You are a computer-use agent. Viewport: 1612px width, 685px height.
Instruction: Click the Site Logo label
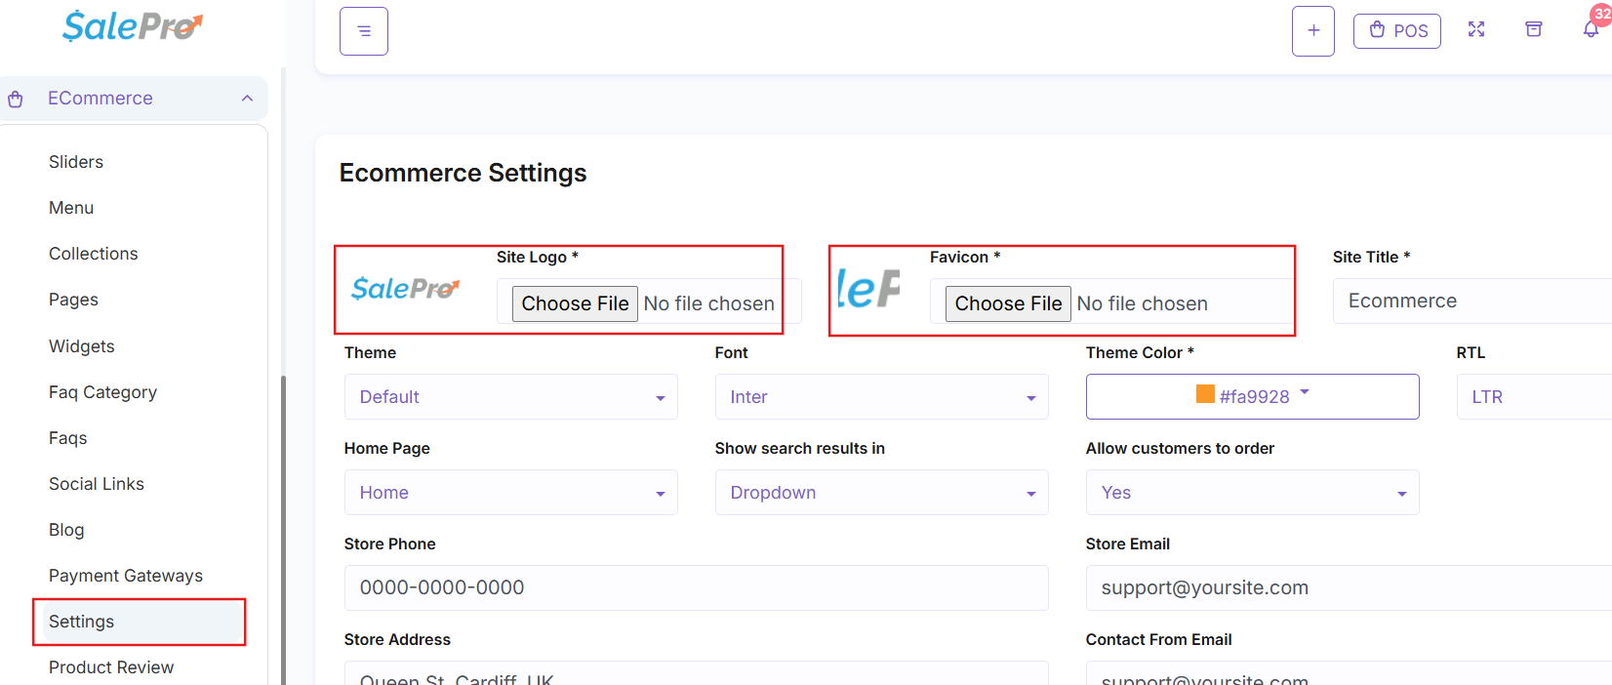[x=538, y=257]
